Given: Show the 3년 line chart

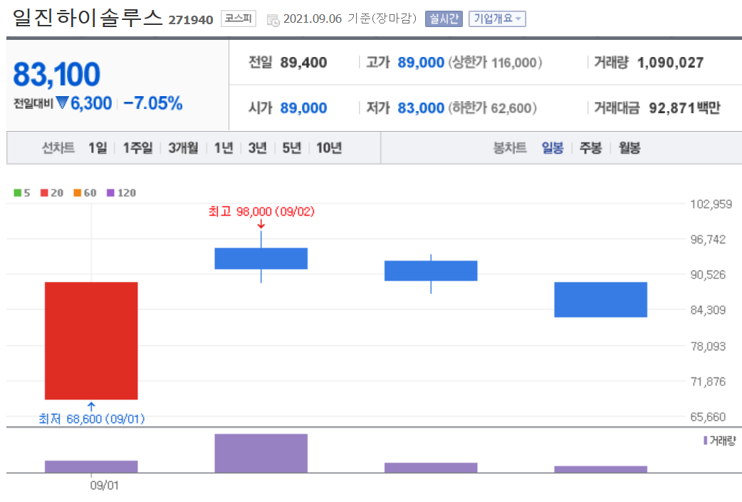Looking at the screenshot, I should (258, 148).
